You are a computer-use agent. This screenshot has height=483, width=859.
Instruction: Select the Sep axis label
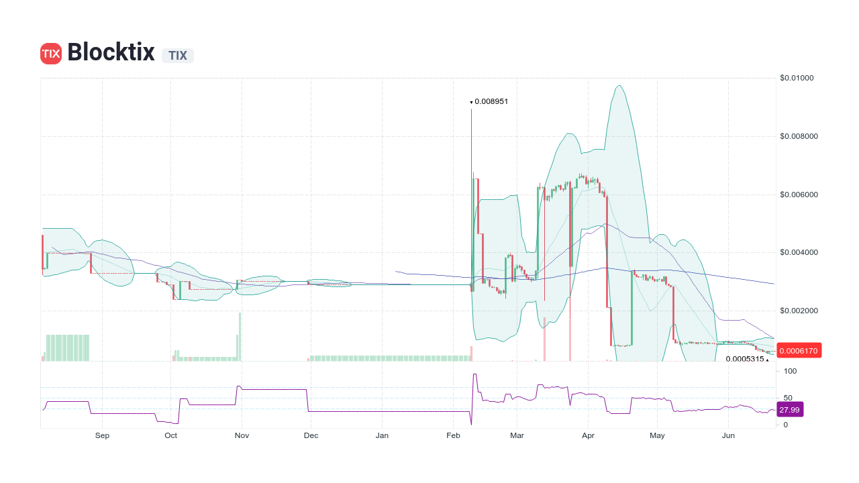pos(102,435)
